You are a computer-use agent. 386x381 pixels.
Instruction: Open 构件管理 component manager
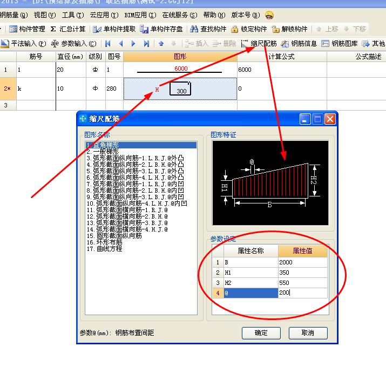(27, 29)
